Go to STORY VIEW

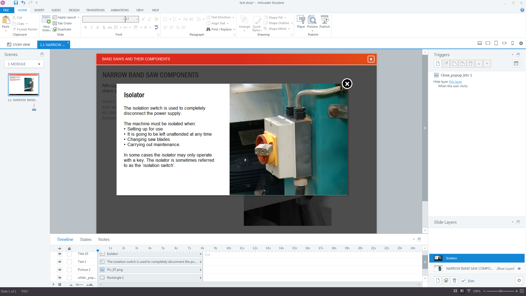(x=19, y=45)
